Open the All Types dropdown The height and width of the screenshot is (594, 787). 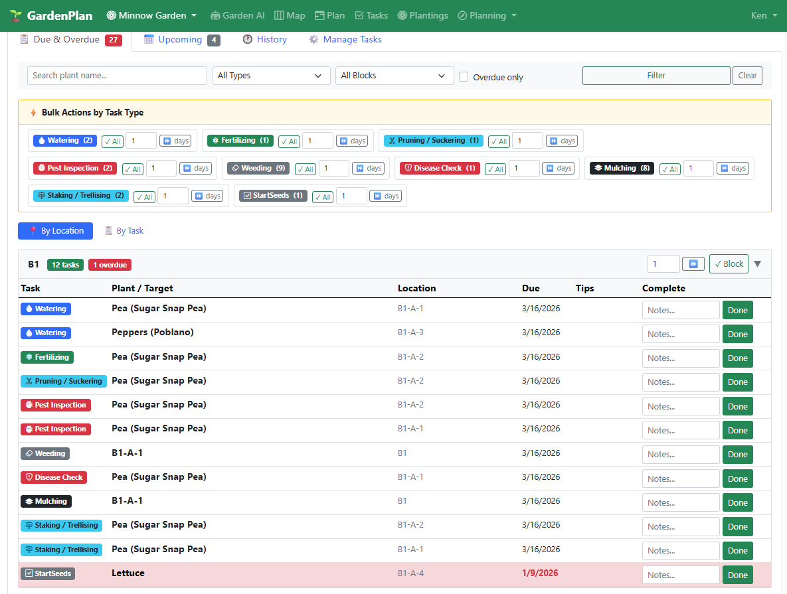[x=271, y=76]
